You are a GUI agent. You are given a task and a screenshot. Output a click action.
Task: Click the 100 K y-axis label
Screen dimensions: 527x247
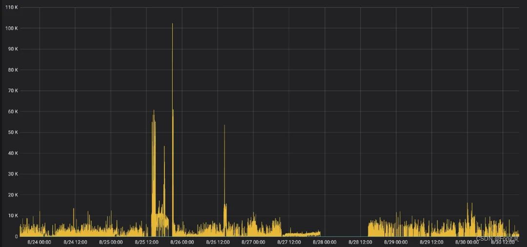(x=12, y=28)
